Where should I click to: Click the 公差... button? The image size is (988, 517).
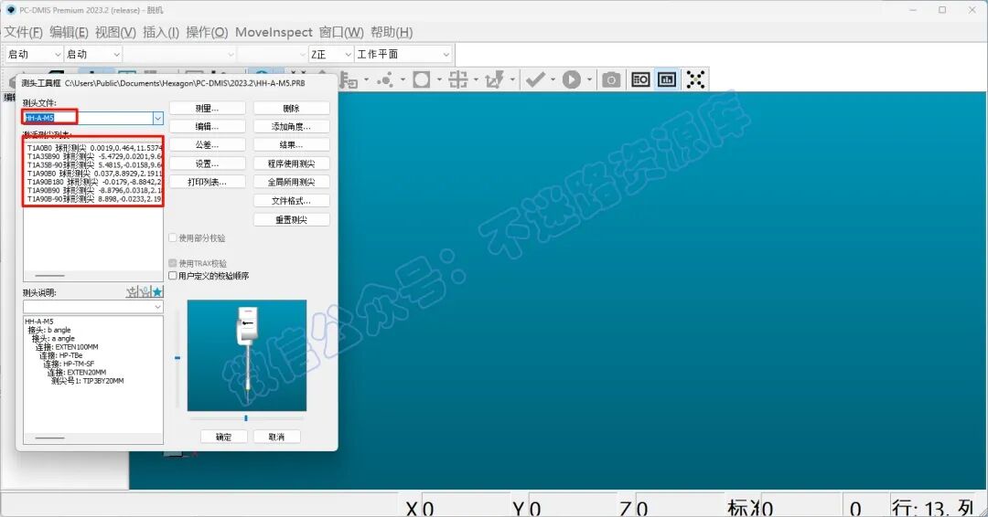[x=208, y=144]
